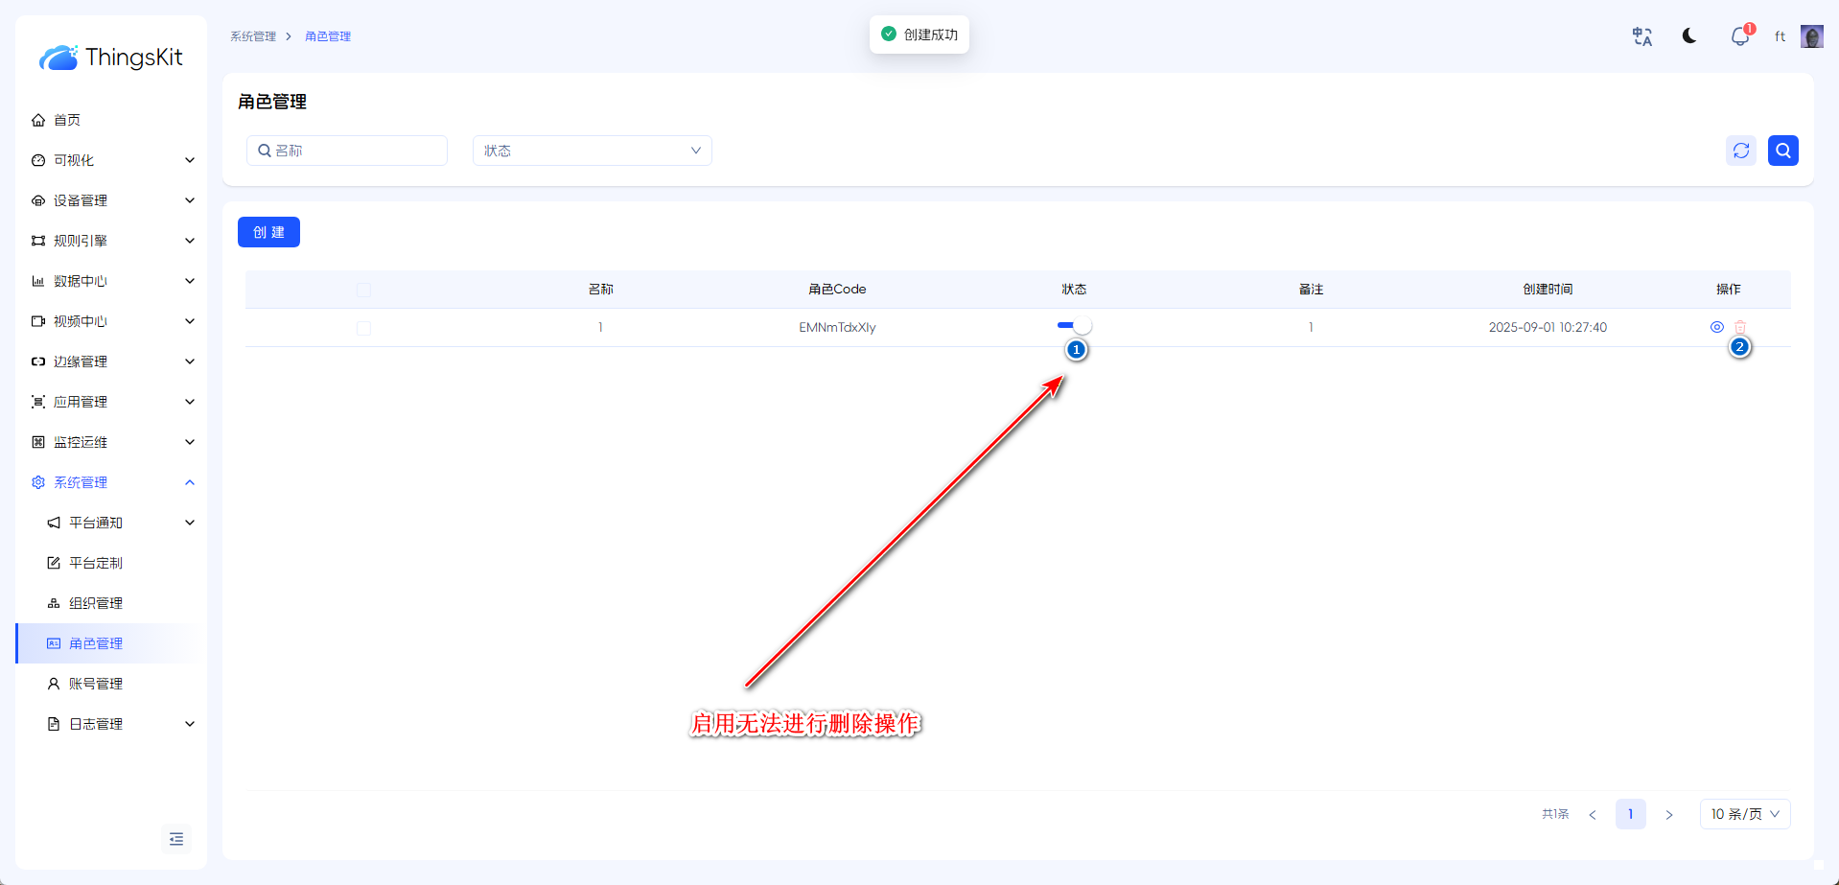Click page number 1 in pagination
Viewport: 1839px width, 885px height.
click(1630, 814)
